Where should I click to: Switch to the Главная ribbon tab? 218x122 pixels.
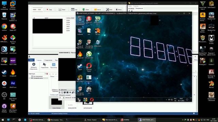[x=39, y=60]
